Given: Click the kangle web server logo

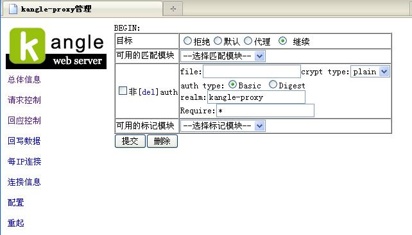Looking at the screenshot, I should (x=56, y=48).
